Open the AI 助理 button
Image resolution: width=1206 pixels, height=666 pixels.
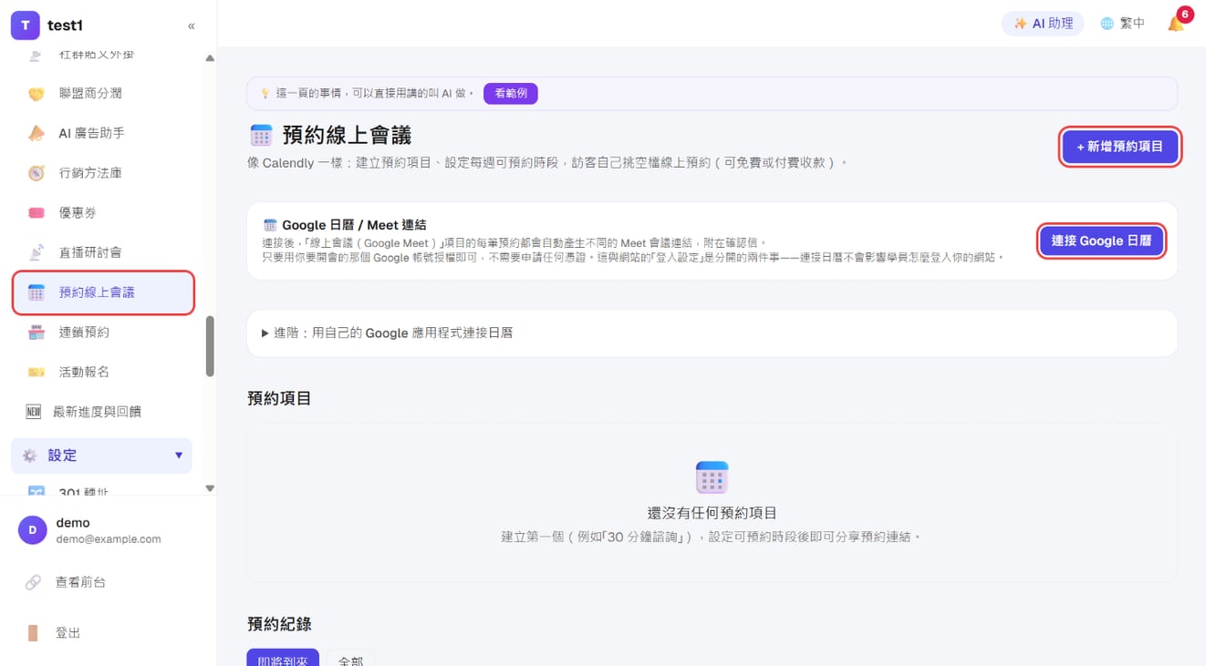[1043, 24]
